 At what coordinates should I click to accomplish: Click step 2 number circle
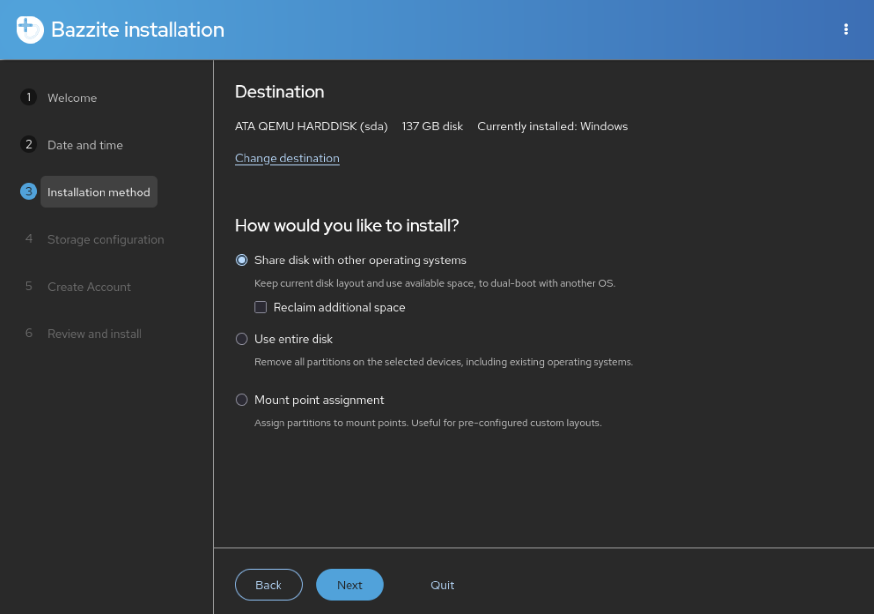[x=29, y=145]
